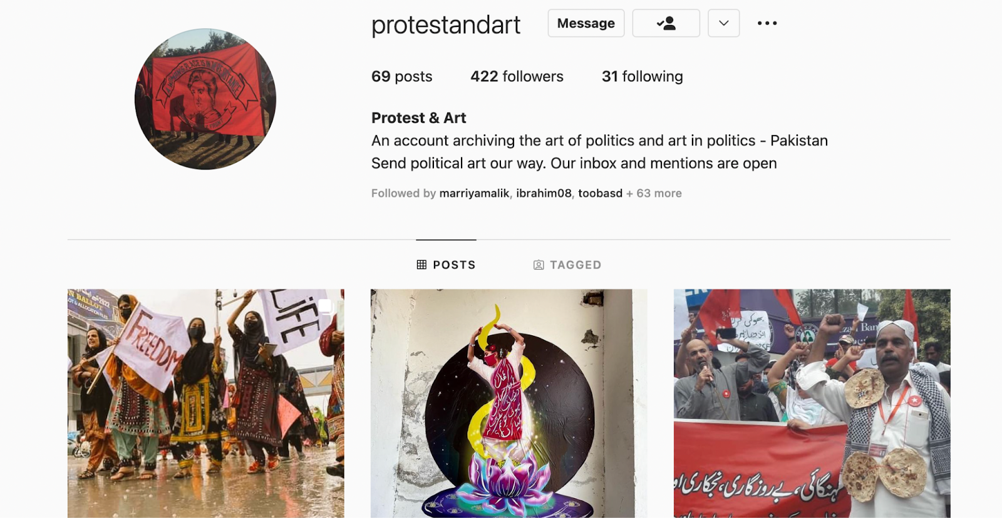Show the + 63 more mutual followers

coord(654,193)
